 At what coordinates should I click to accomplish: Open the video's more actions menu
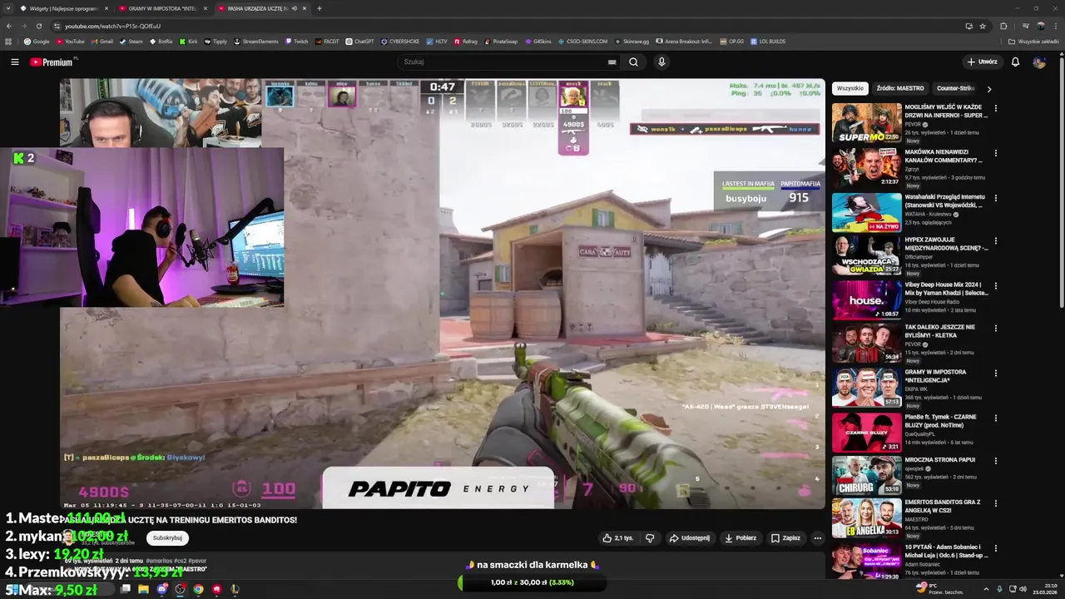(x=817, y=538)
